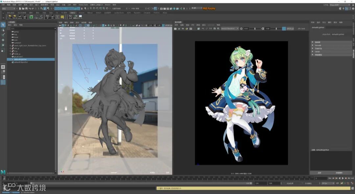Screen dimensions: 355x194
Task: Toggle the viewport resolution gate icon
Action: [86, 25]
